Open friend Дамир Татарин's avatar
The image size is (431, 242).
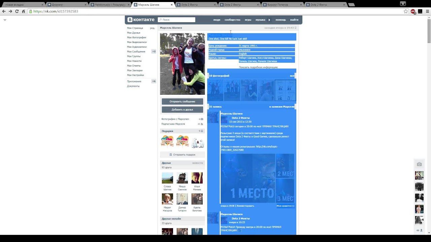(x=182, y=199)
